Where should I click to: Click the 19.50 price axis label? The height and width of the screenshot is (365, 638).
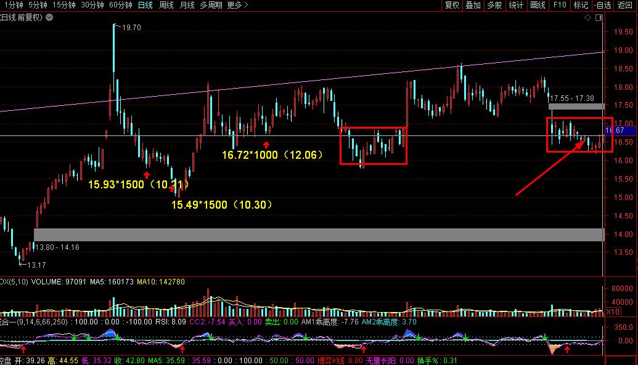coord(623,32)
